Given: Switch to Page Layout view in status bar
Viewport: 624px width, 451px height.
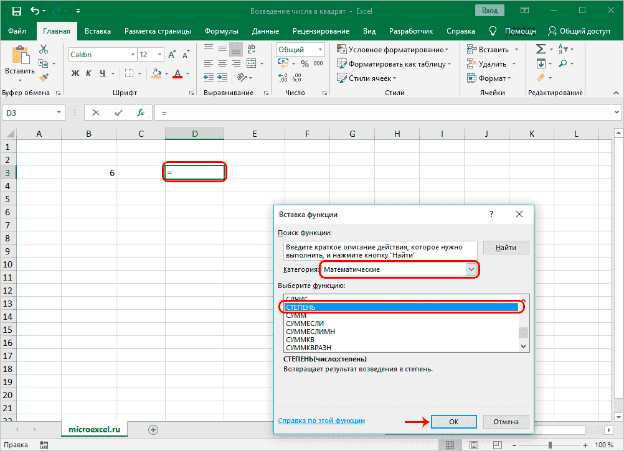Looking at the screenshot, I should pyautogui.click(x=473, y=445).
